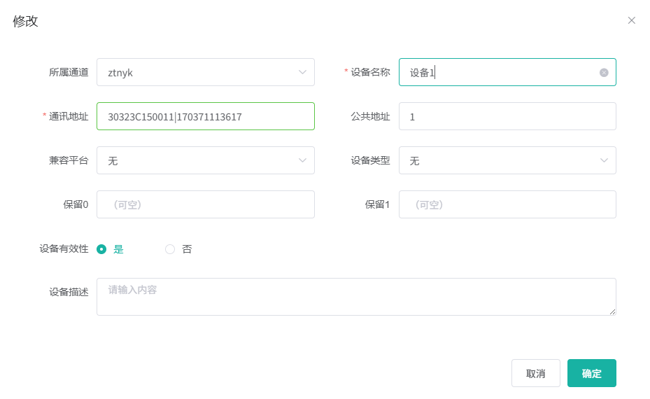650x399 pixels.
Task: Click into the 通讯地址 input field
Action: [x=205, y=116]
